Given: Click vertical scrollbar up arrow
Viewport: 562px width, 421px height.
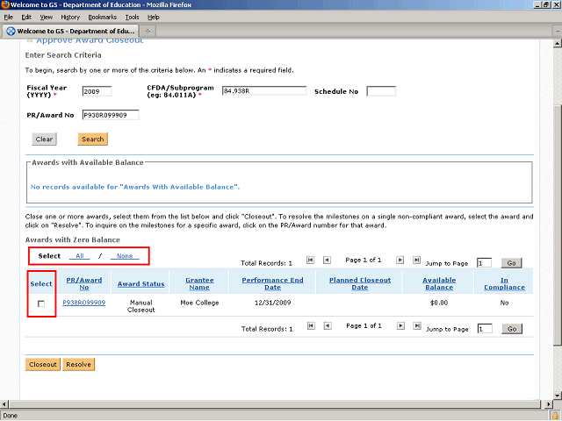Looking at the screenshot, I should [557, 44].
